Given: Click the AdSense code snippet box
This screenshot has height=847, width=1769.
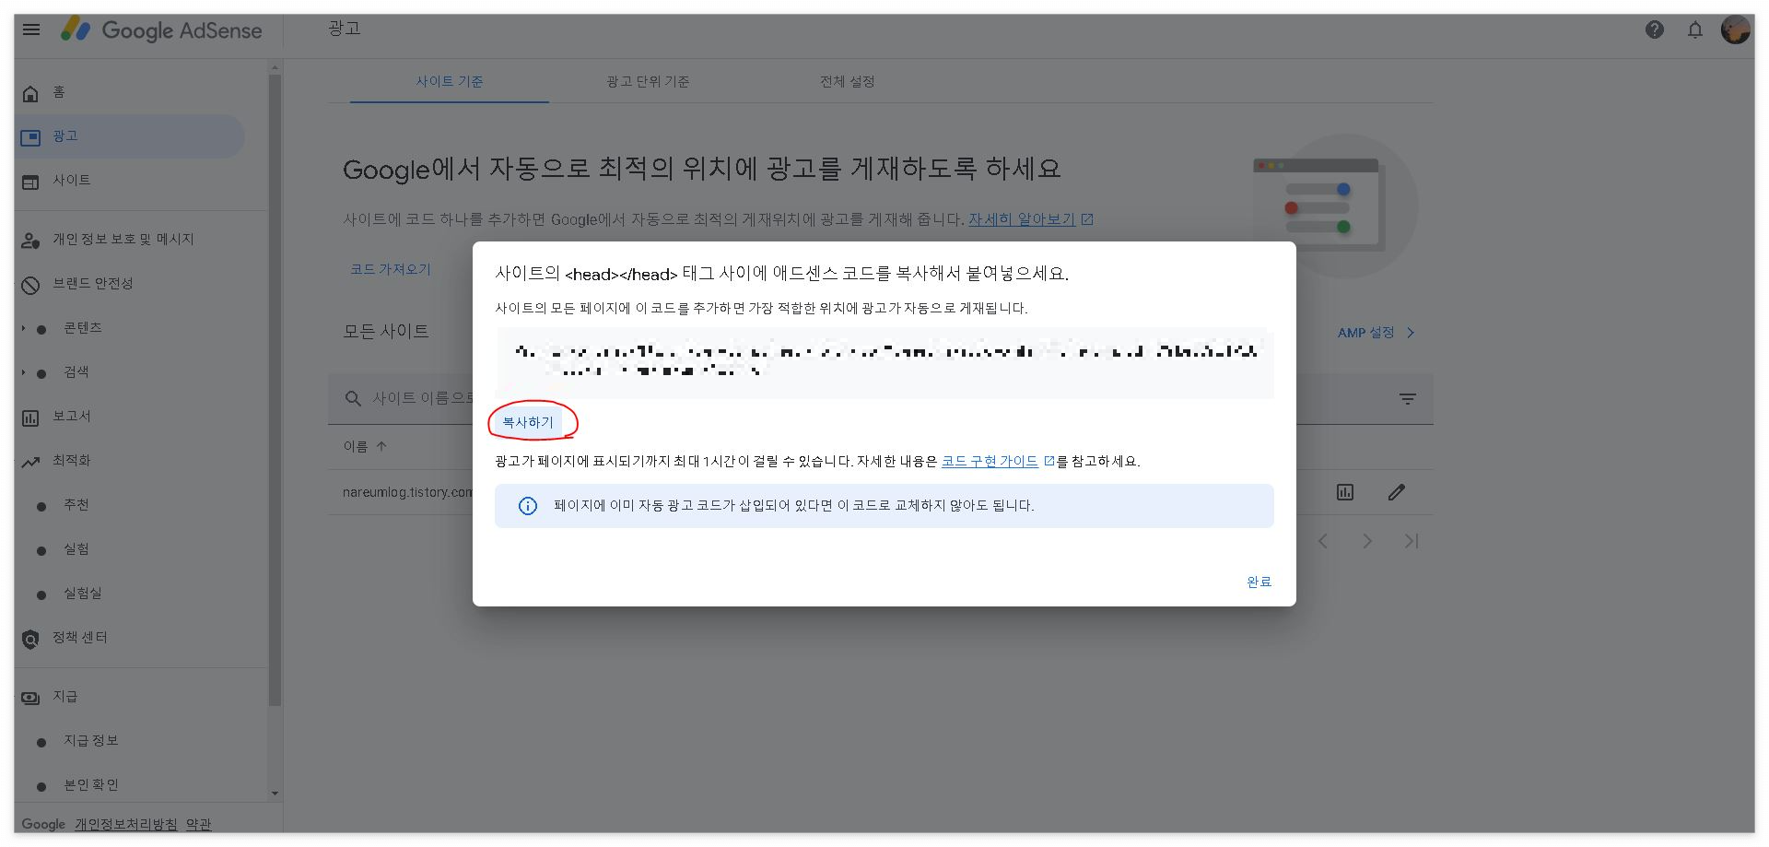Looking at the screenshot, I should [884, 362].
